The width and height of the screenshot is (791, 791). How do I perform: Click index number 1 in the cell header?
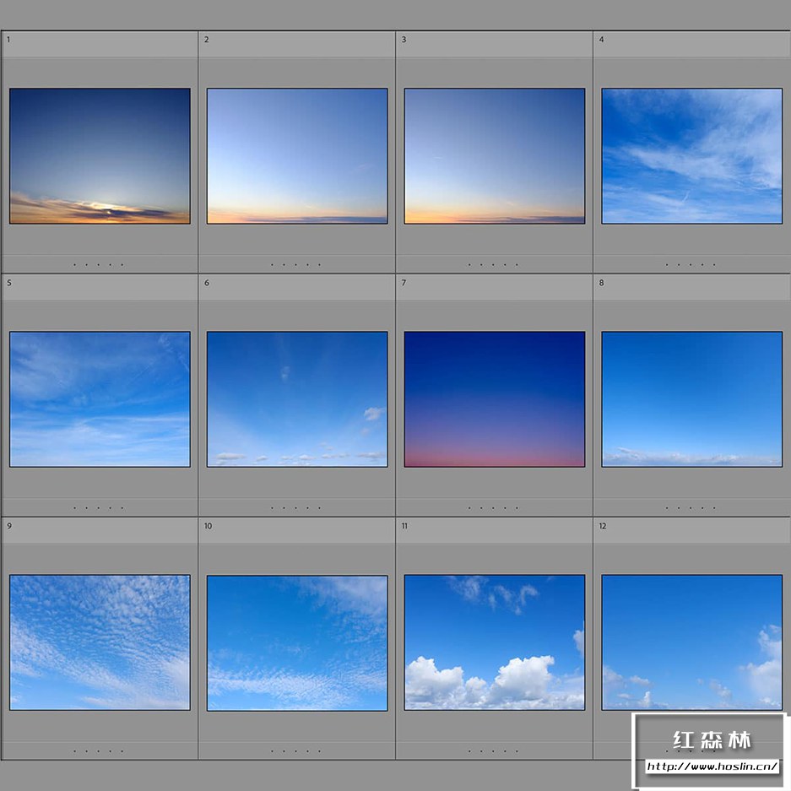[8, 40]
